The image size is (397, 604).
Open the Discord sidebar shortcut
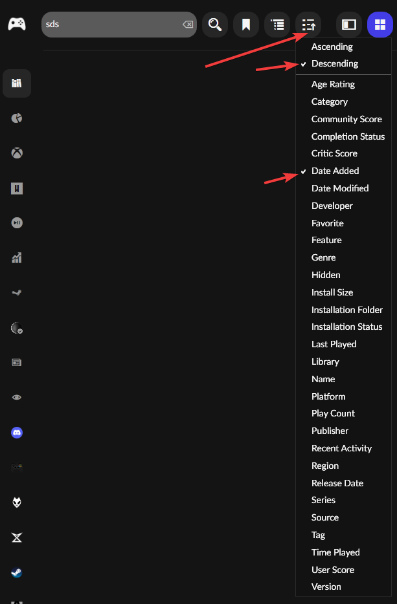point(16,432)
